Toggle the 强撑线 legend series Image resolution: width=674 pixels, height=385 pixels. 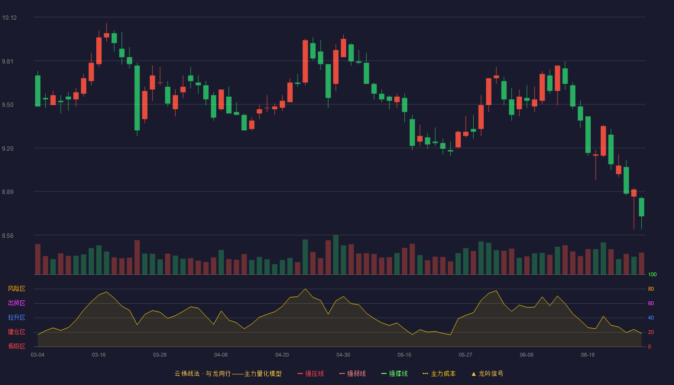(394, 373)
